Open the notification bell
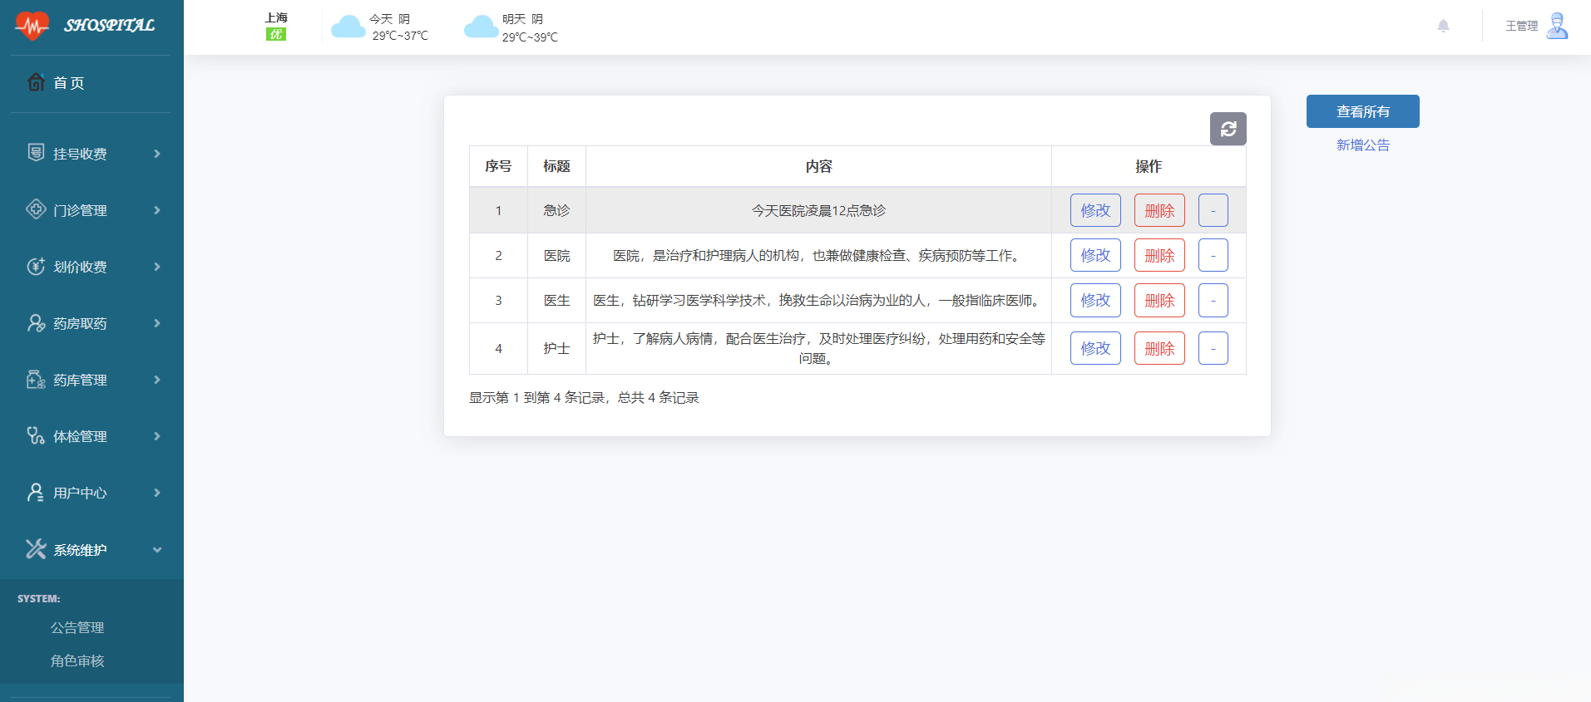Screen dimensions: 1591x702 click(1444, 26)
